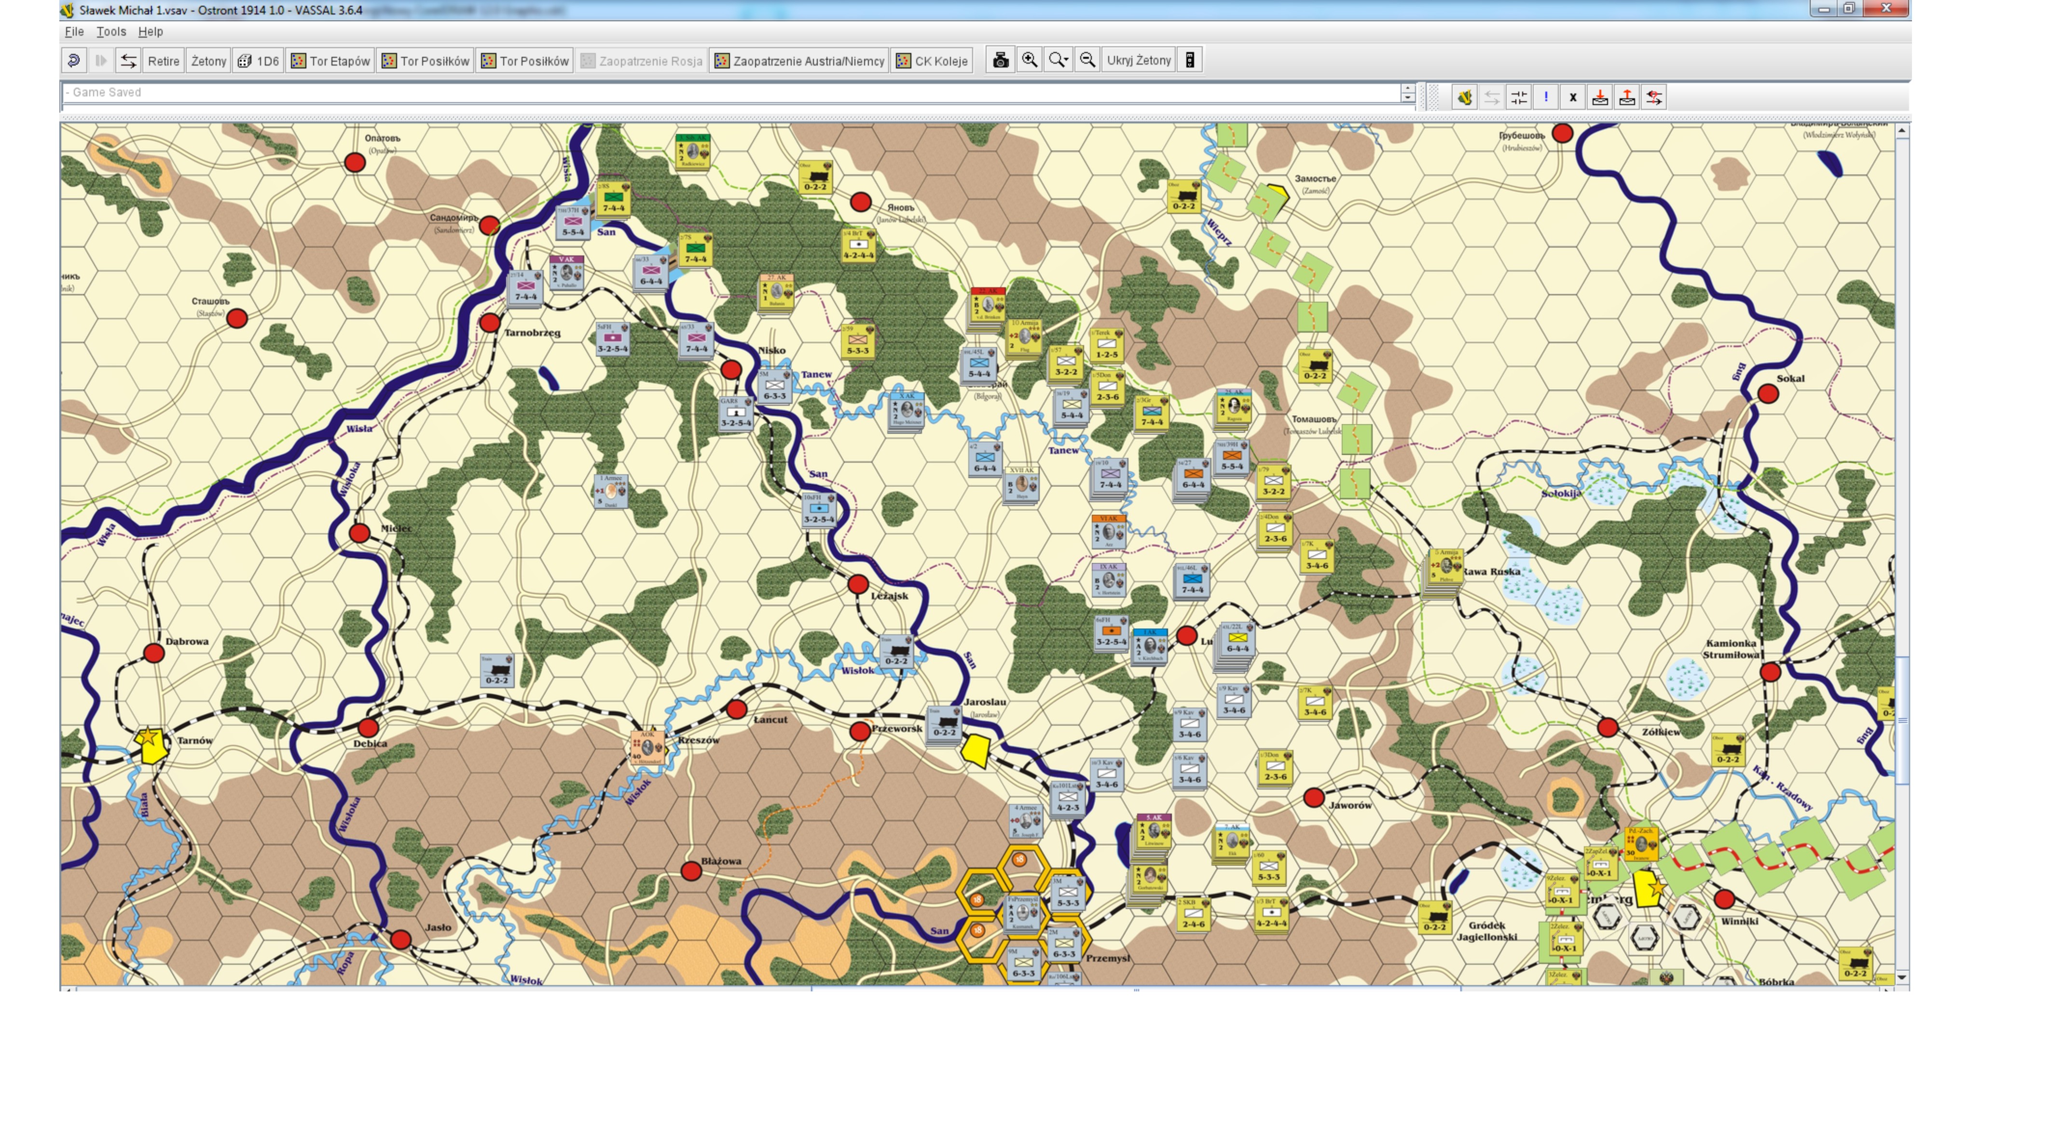Viewport: 2049px width, 1137px height.
Task: Open the Tools menu
Action: pos(110,32)
